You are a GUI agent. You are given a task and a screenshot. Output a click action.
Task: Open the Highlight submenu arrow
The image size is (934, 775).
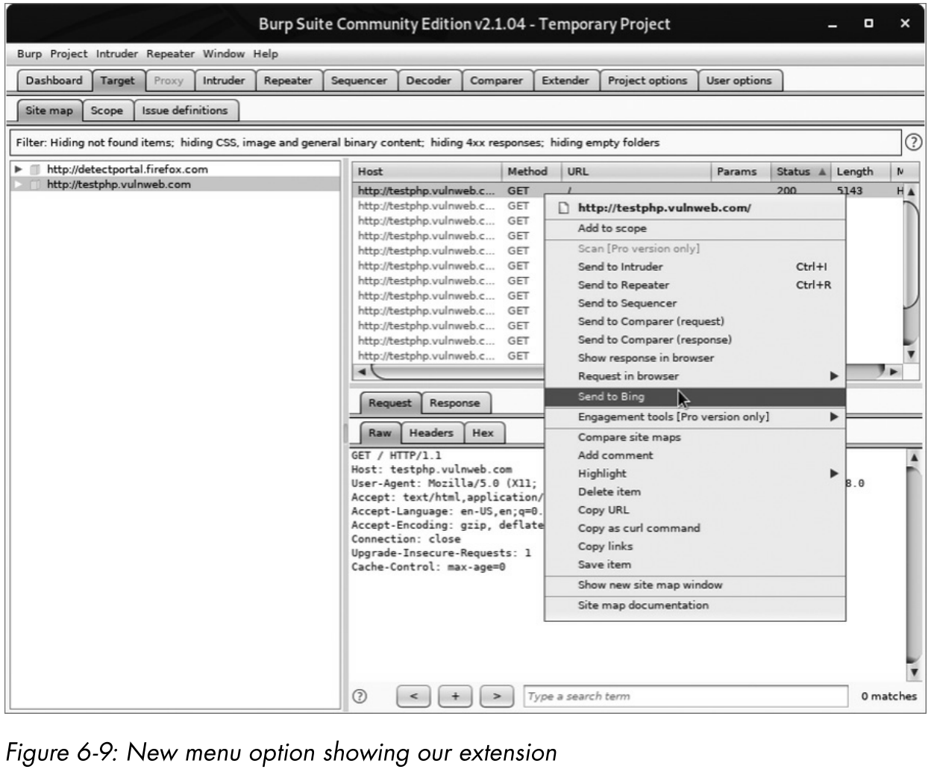point(834,473)
